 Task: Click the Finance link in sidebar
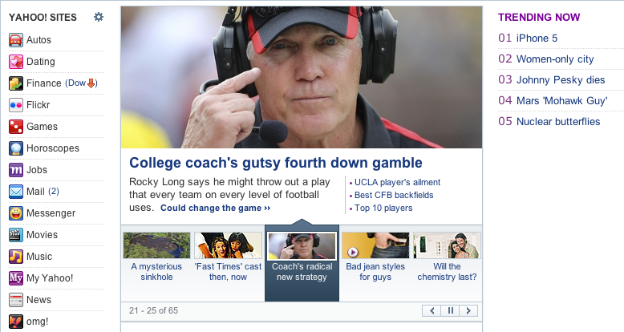(x=43, y=83)
